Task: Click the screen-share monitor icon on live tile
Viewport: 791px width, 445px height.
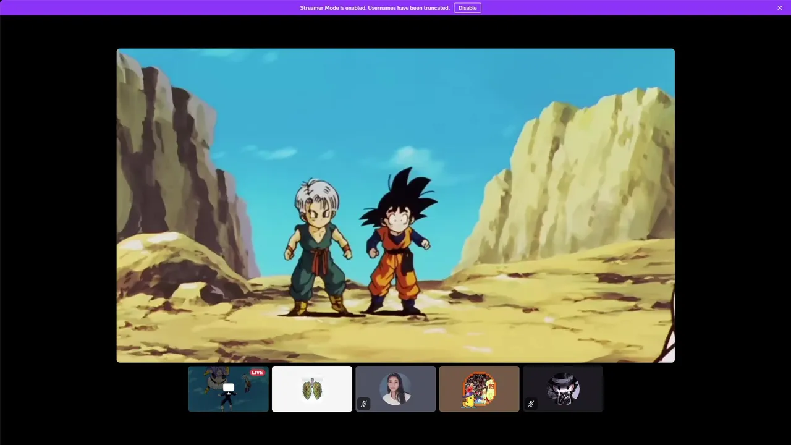Action: 229,388
